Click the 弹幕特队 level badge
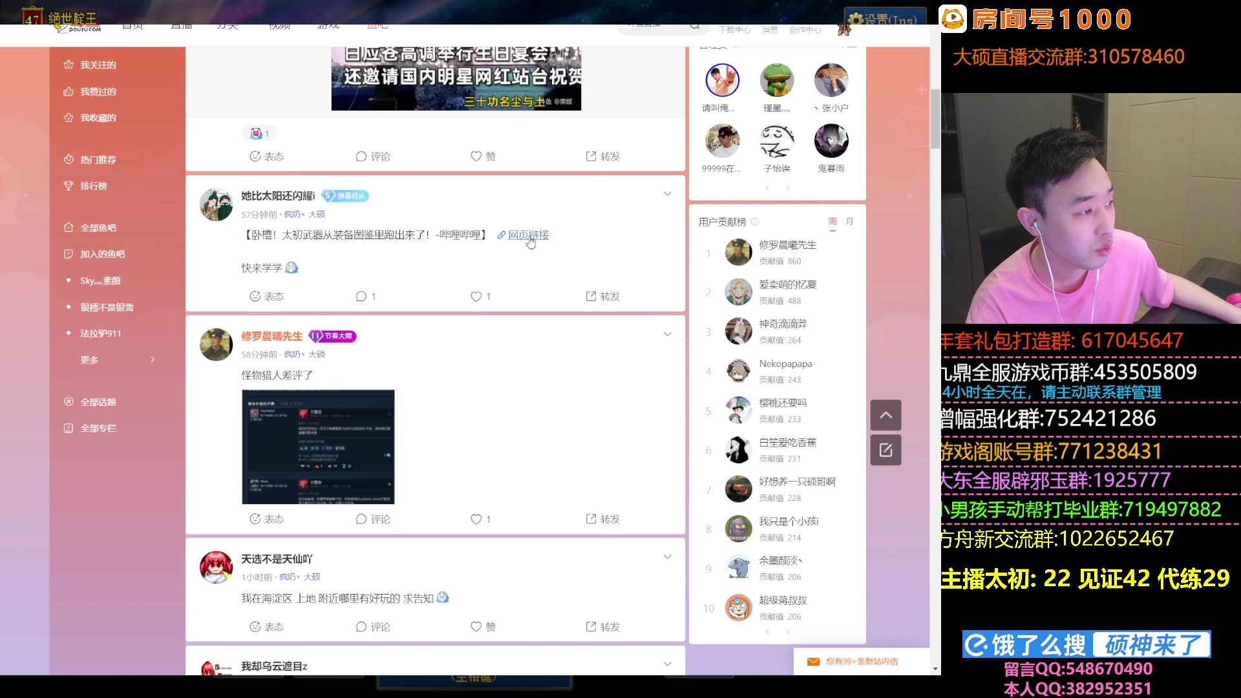Viewport: 1241px width, 698px height. point(345,196)
